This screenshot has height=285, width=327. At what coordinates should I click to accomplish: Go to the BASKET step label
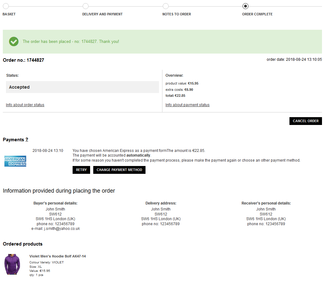(9, 14)
